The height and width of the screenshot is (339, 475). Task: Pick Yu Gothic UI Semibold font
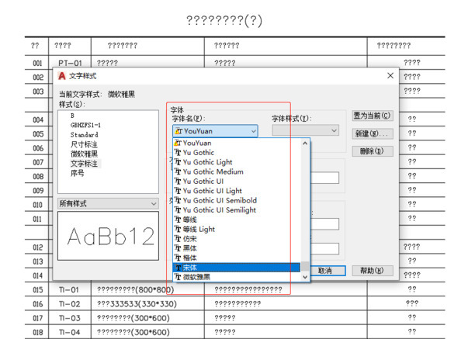point(237,200)
